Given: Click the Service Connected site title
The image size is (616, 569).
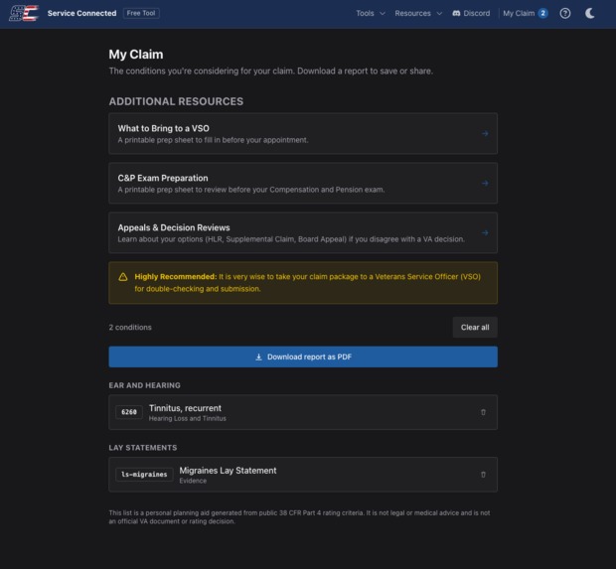Looking at the screenshot, I should pos(81,13).
